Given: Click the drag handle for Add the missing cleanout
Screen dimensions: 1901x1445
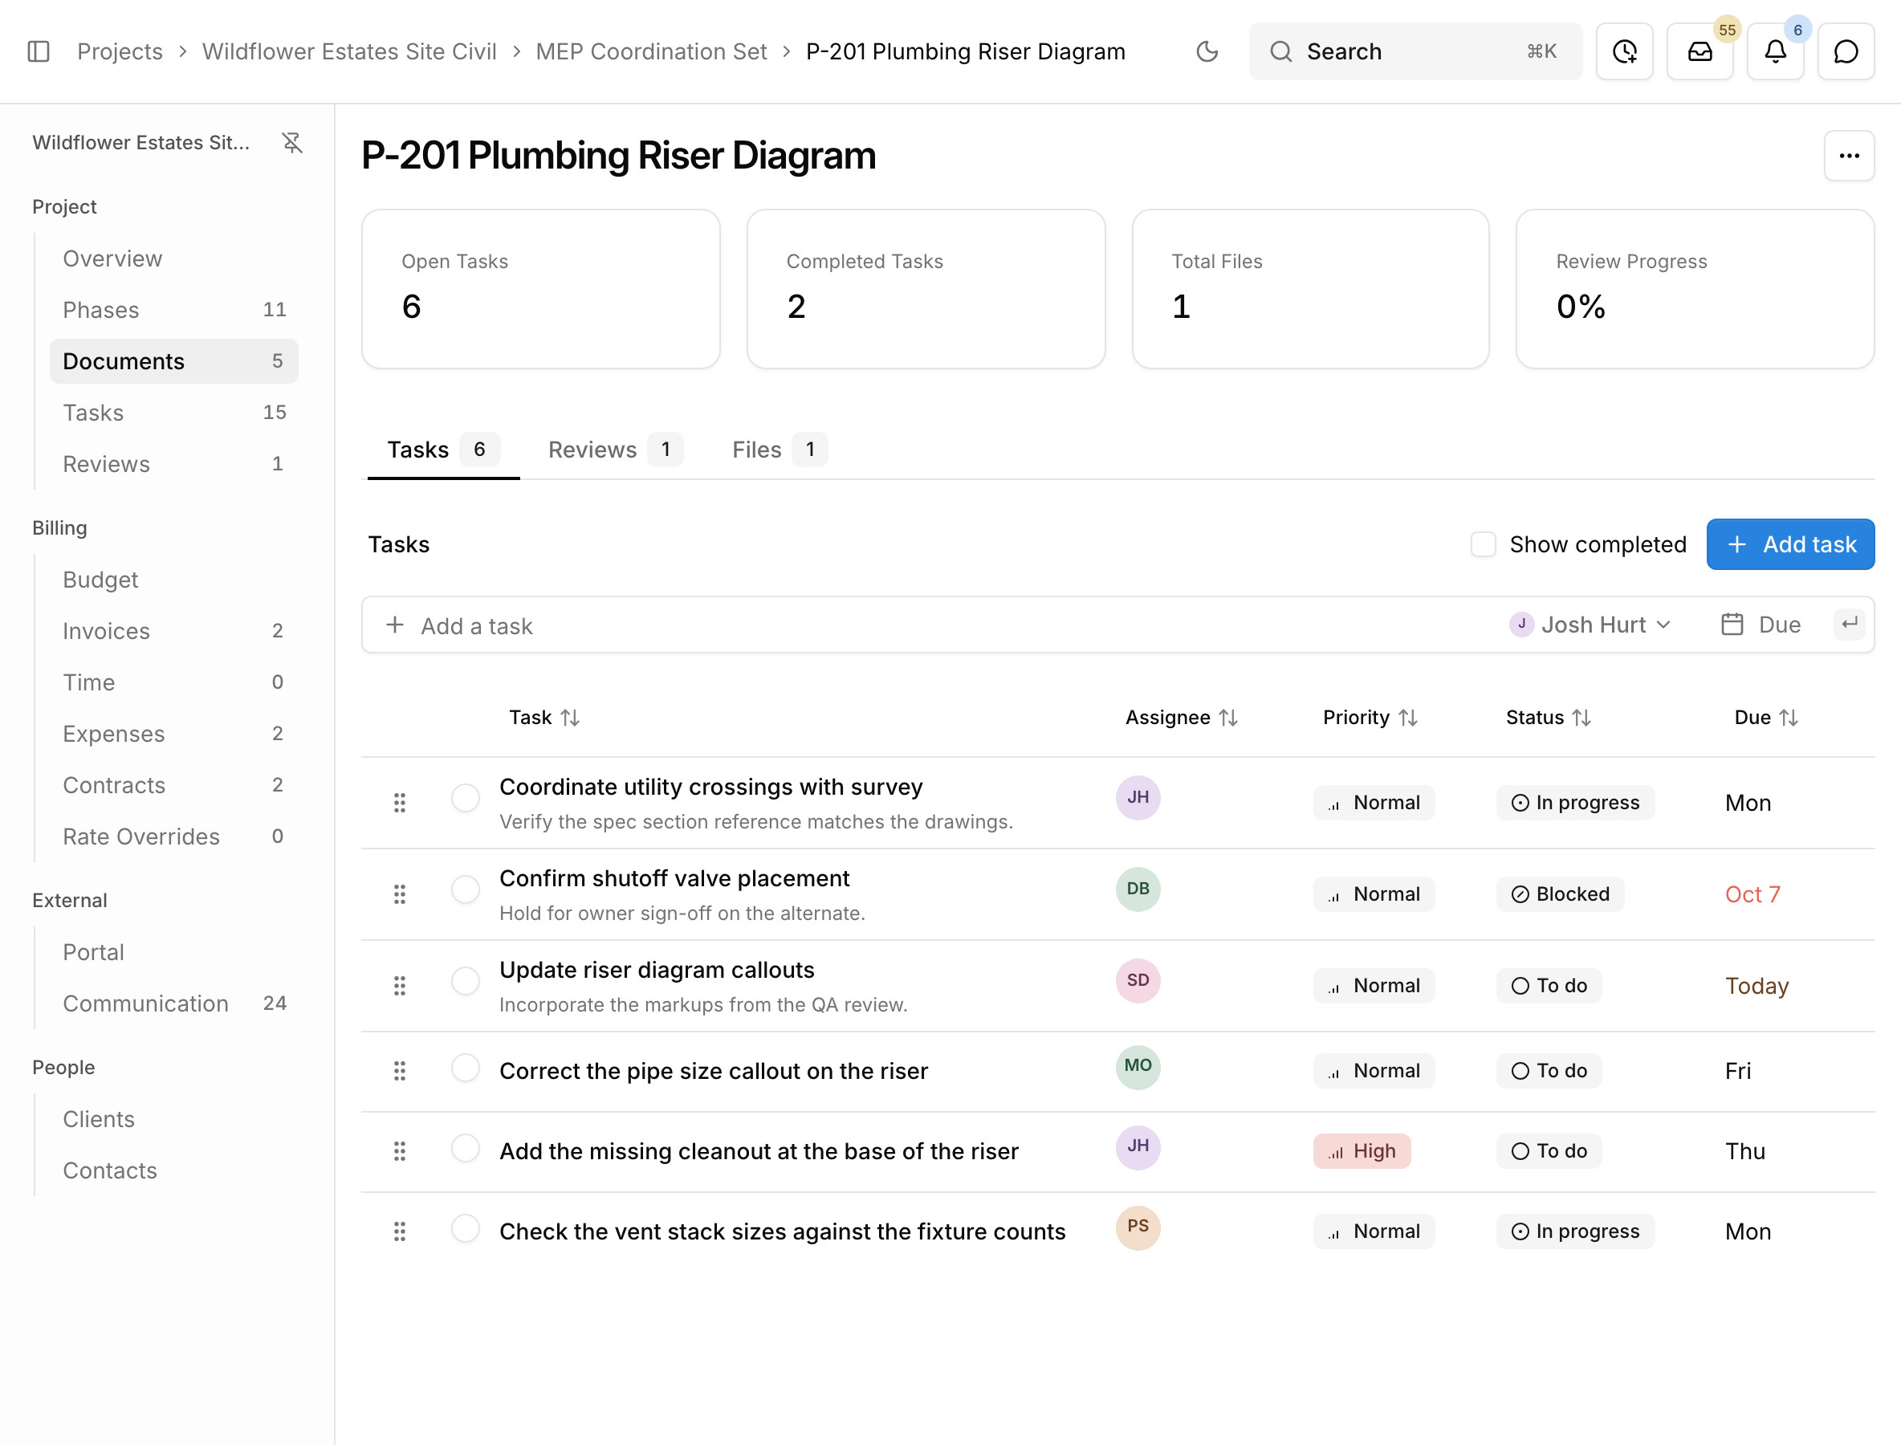Looking at the screenshot, I should (x=399, y=1151).
